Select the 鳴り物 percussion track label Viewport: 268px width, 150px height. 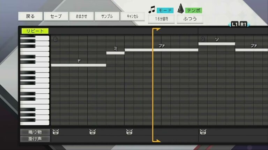click(35, 132)
